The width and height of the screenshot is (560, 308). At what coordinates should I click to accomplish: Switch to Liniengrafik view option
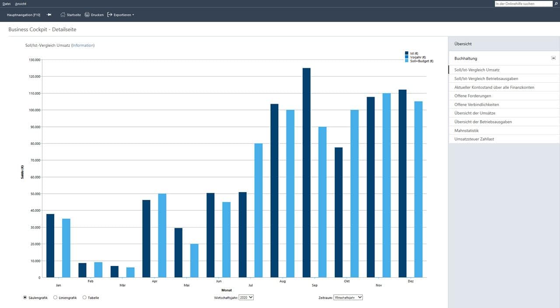click(x=55, y=297)
